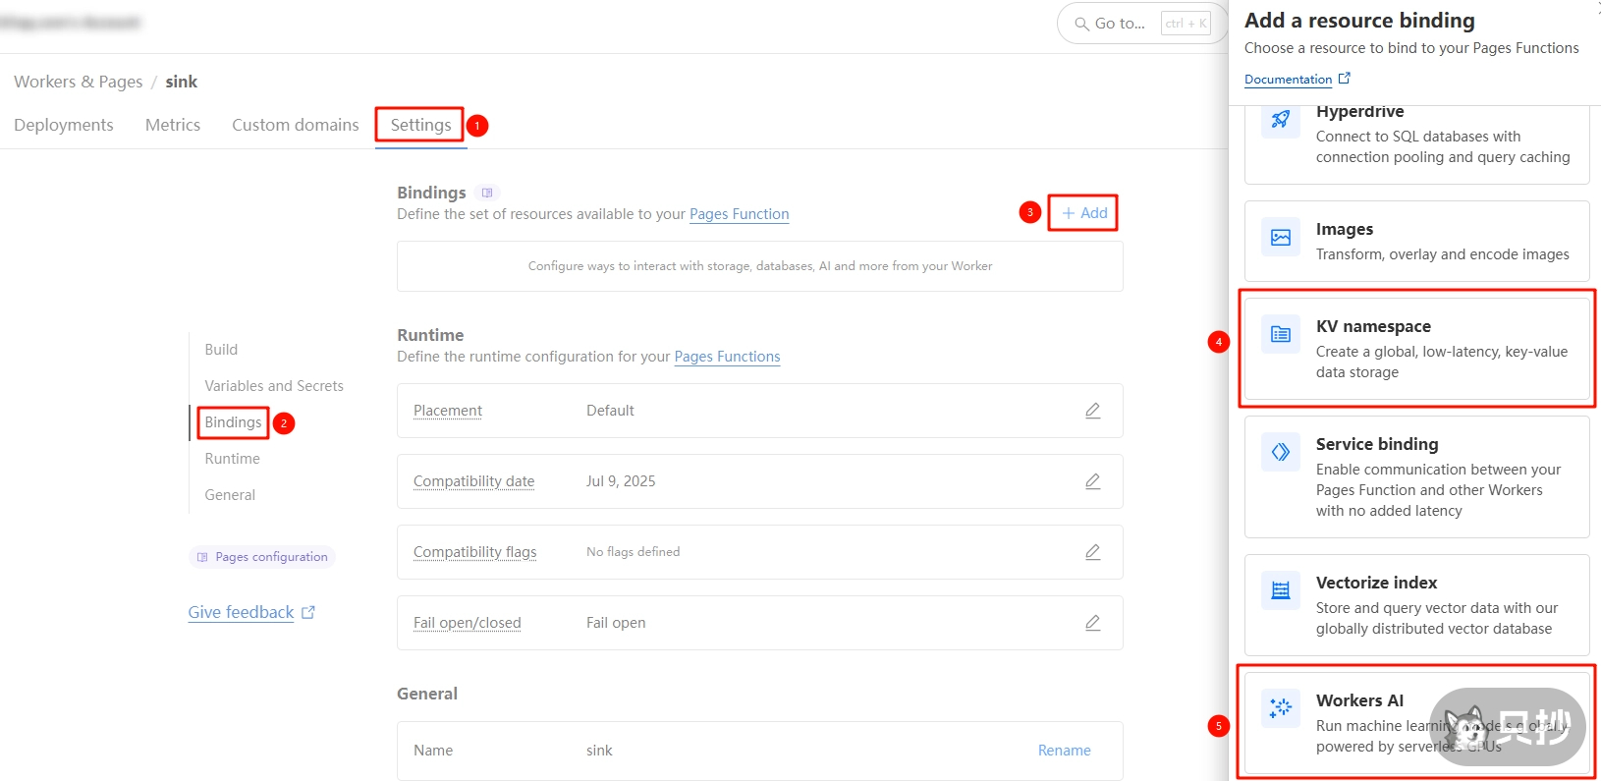The height and width of the screenshot is (781, 1601).
Task: Edit Fail open/closed setting pencil icon
Action: (1092, 623)
